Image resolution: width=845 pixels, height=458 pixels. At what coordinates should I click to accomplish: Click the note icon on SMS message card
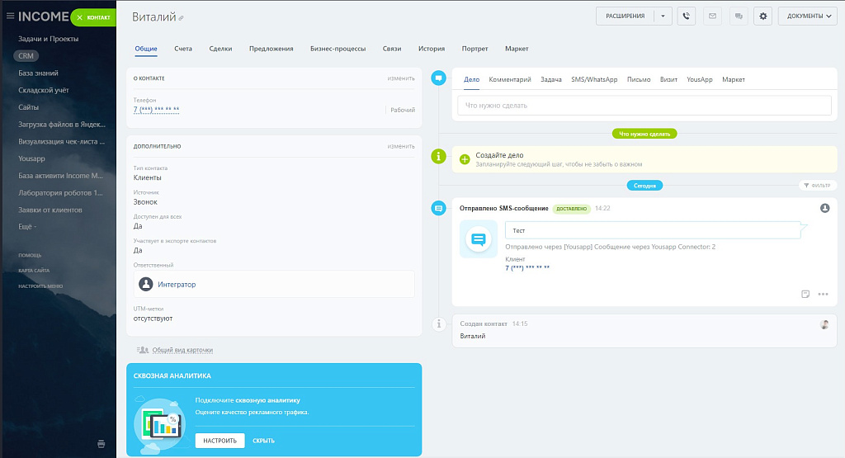(805, 294)
